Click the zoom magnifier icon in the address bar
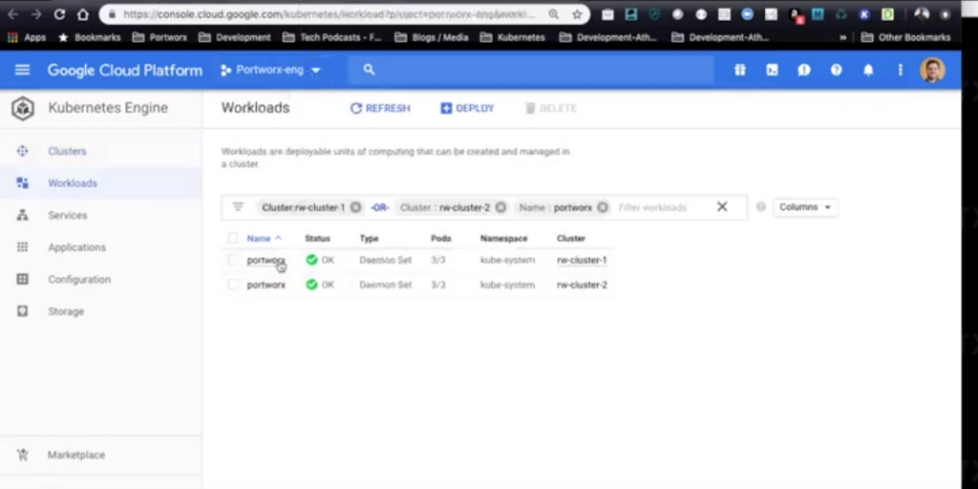Image resolution: width=978 pixels, height=489 pixels. tap(554, 13)
